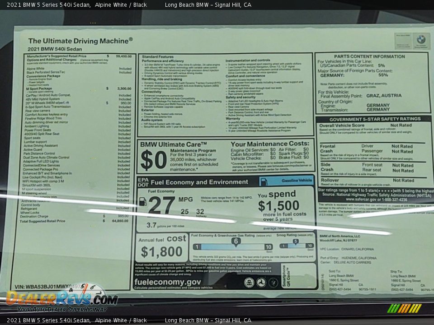Image resolution: width=434 pixels, height=325 pixels.
Task: Click the Ship To Long Beach BMW address
Action: click(x=412, y=280)
